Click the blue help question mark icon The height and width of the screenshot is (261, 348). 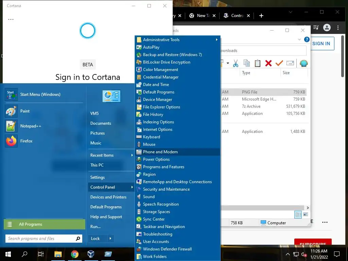tap(307, 39)
